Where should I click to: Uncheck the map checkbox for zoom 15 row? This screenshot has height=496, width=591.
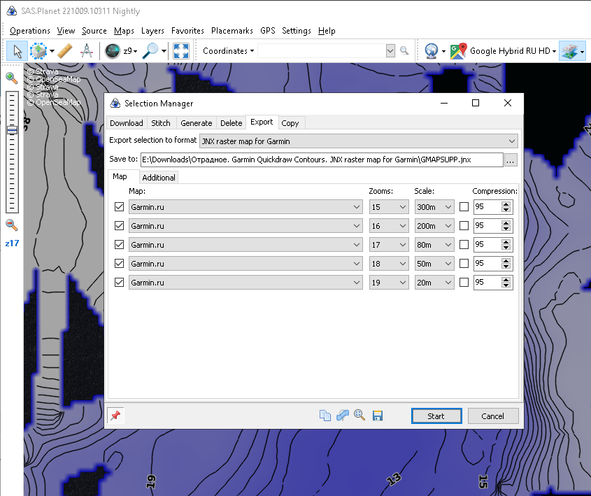[x=119, y=206]
